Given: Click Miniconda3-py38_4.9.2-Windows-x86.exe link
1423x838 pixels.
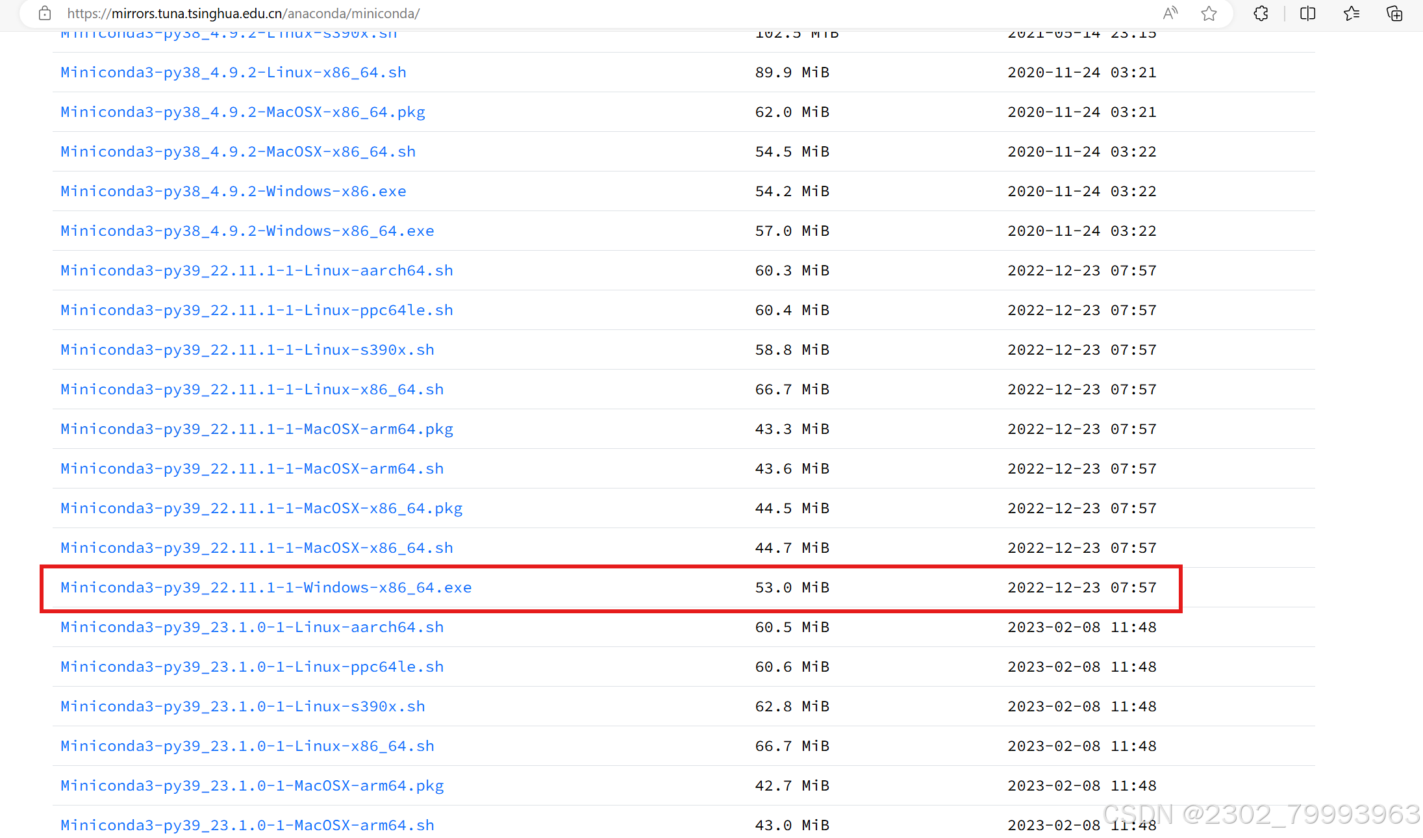Looking at the screenshot, I should (x=233, y=191).
